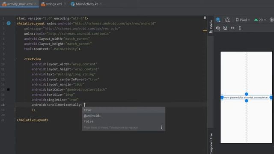274x154 pixels.
Task: Click the closing RelativeLayout fold marker
Action: click(x=15, y=120)
